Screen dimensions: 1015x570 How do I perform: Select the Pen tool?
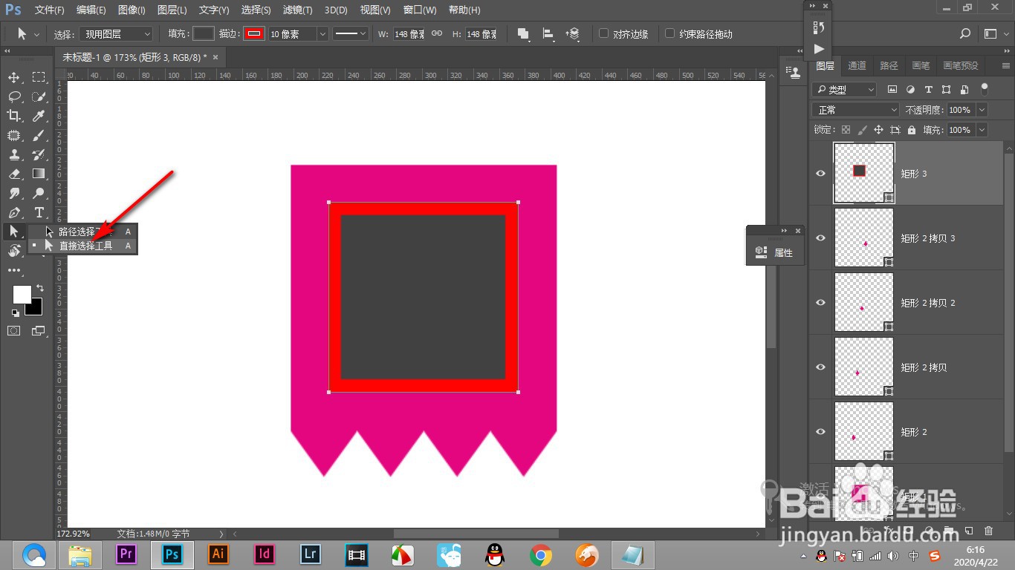tap(14, 212)
